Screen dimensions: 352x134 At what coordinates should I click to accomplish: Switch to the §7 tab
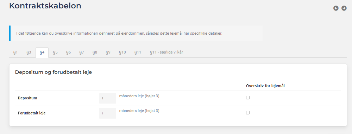(82, 52)
